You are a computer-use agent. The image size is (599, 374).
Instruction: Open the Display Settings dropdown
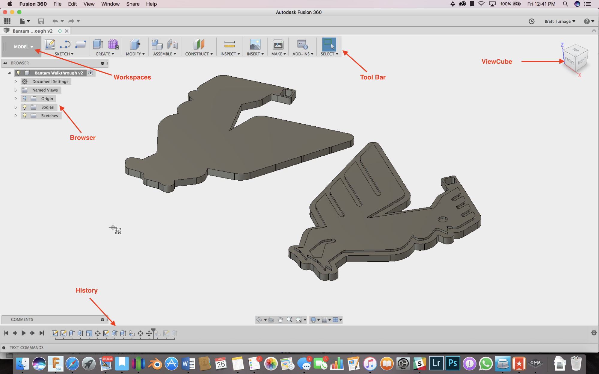[x=315, y=320]
